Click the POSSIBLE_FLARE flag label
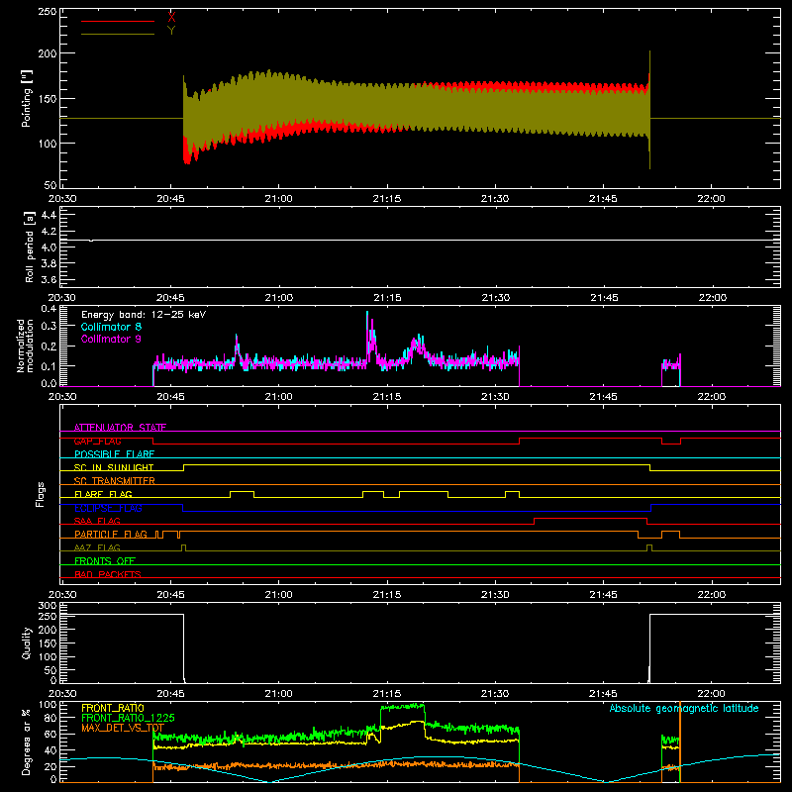 (114, 454)
